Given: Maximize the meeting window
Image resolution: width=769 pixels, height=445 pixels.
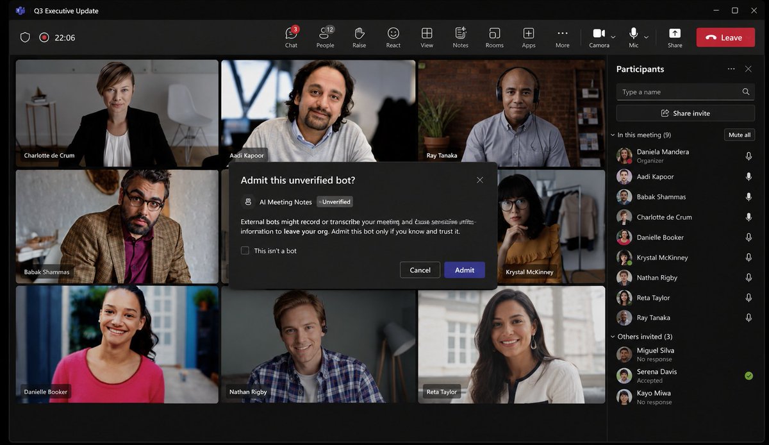Looking at the screenshot, I should point(735,10).
